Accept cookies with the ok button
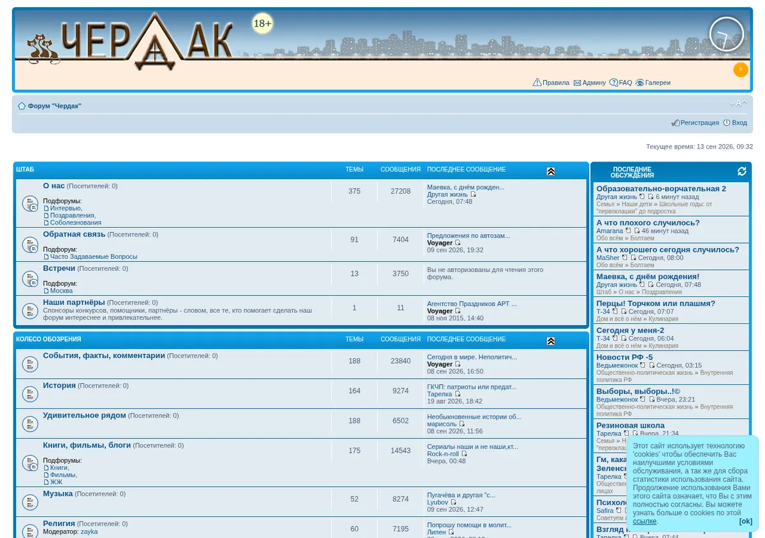The height and width of the screenshot is (538, 765). click(746, 521)
